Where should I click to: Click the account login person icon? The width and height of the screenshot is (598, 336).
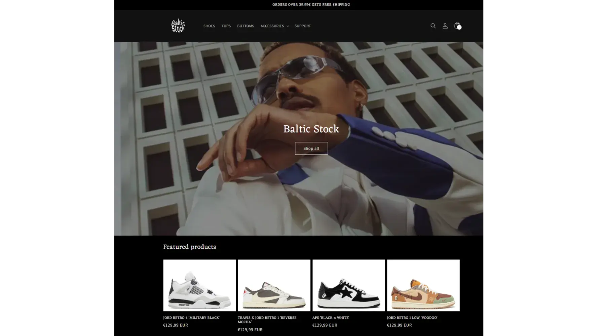tap(445, 26)
